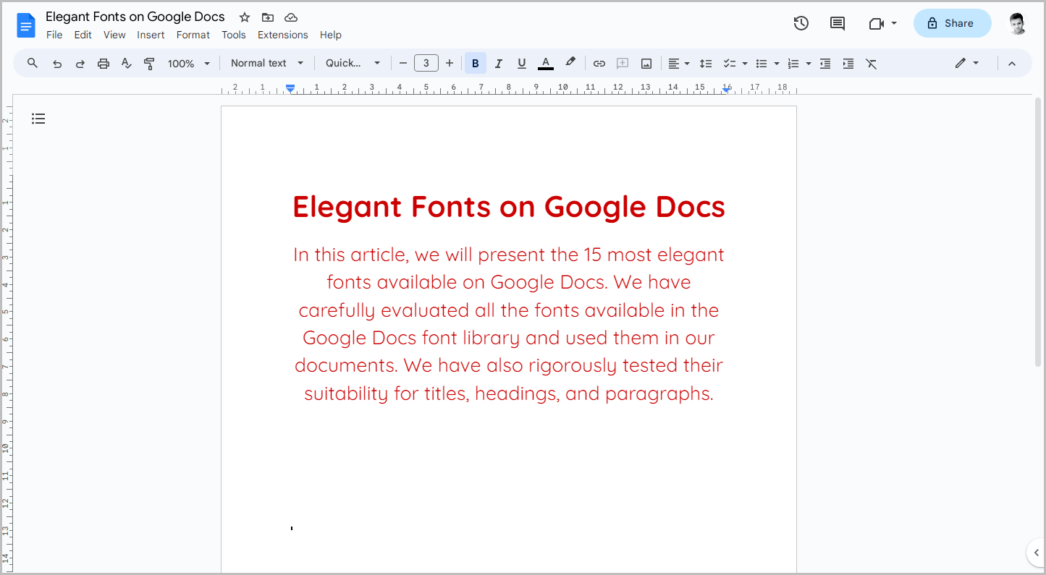Screen dimensions: 1046x575
Task: Open the Normal text styles dropdown
Action: point(266,63)
